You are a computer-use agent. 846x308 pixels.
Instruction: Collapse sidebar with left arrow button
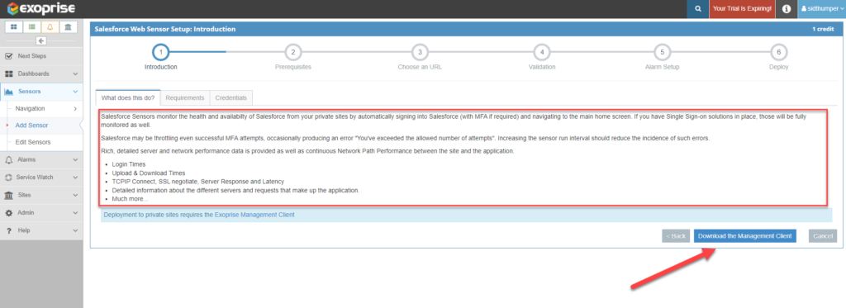pyautogui.click(x=41, y=40)
